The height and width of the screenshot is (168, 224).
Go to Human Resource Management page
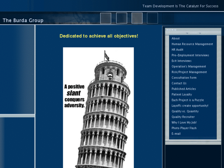[192, 44]
